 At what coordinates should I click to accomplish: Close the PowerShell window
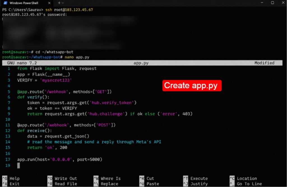[x=283, y=3]
